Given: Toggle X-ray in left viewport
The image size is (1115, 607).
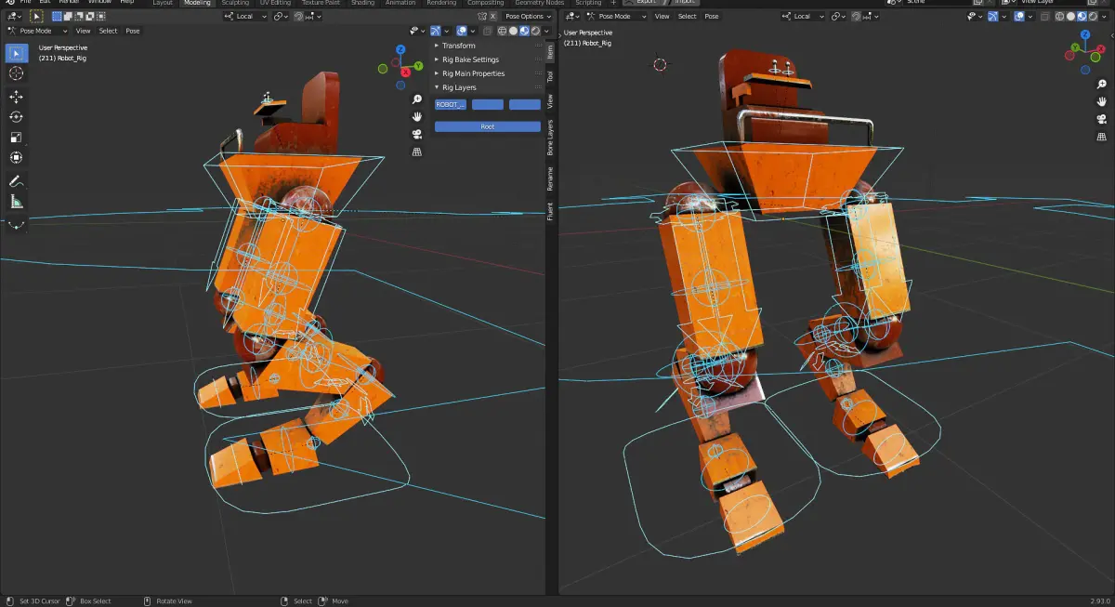Looking at the screenshot, I should click(x=486, y=31).
